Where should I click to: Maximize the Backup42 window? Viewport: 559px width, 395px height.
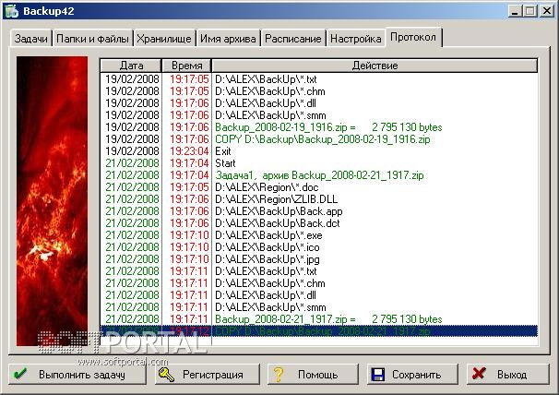[530, 11]
